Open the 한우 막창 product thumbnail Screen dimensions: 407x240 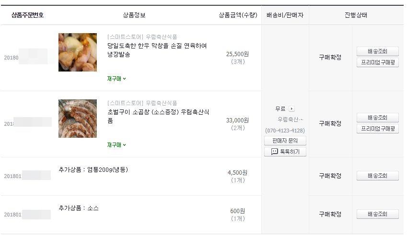click(78, 52)
